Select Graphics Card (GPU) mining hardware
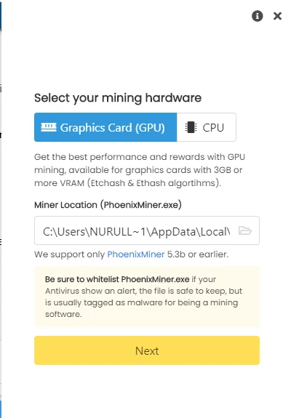 click(x=105, y=127)
